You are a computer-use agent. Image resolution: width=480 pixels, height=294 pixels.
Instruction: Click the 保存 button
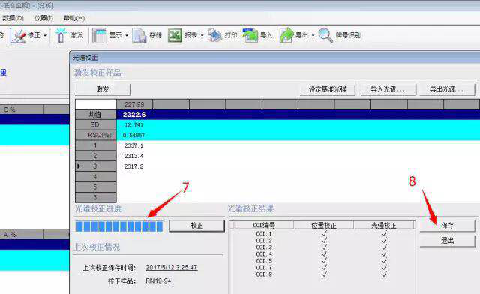click(447, 226)
